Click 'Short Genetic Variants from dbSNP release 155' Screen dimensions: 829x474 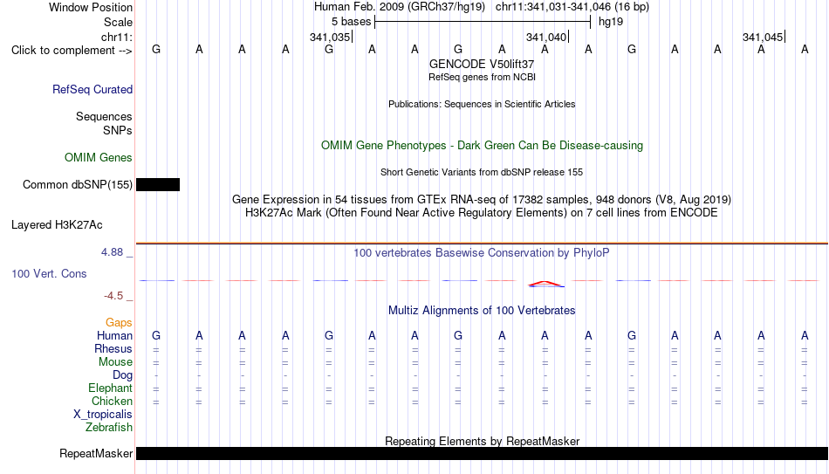click(482, 172)
